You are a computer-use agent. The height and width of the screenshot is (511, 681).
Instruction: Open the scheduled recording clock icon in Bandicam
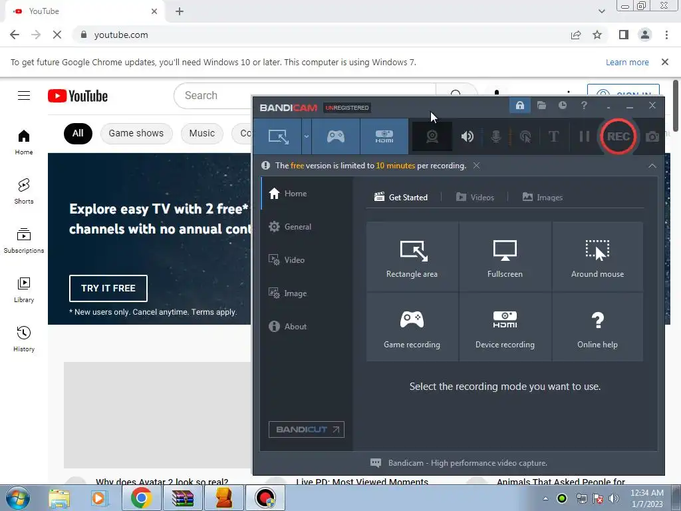(563, 105)
